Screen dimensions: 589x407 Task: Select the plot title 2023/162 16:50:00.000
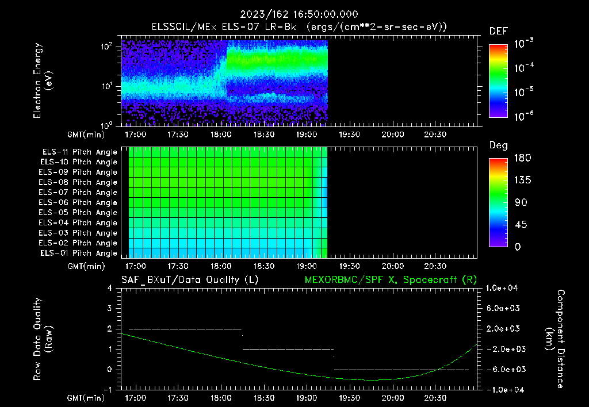tap(299, 14)
